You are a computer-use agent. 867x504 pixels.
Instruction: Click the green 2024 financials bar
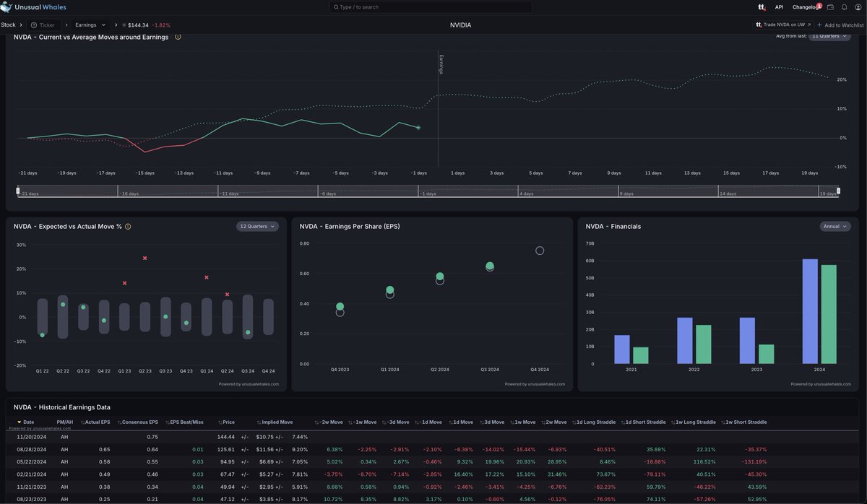(829, 314)
